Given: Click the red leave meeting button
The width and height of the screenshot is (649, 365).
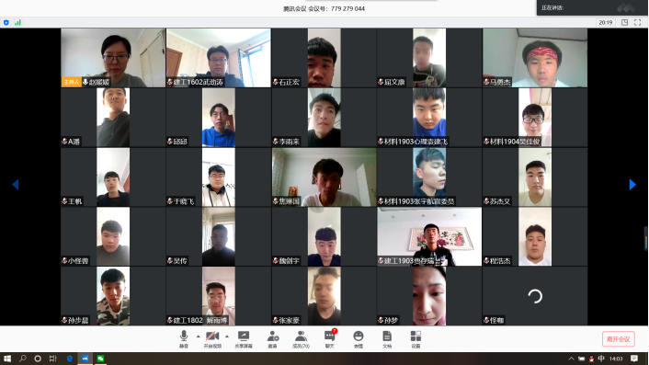Looking at the screenshot, I should tap(618, 339).
